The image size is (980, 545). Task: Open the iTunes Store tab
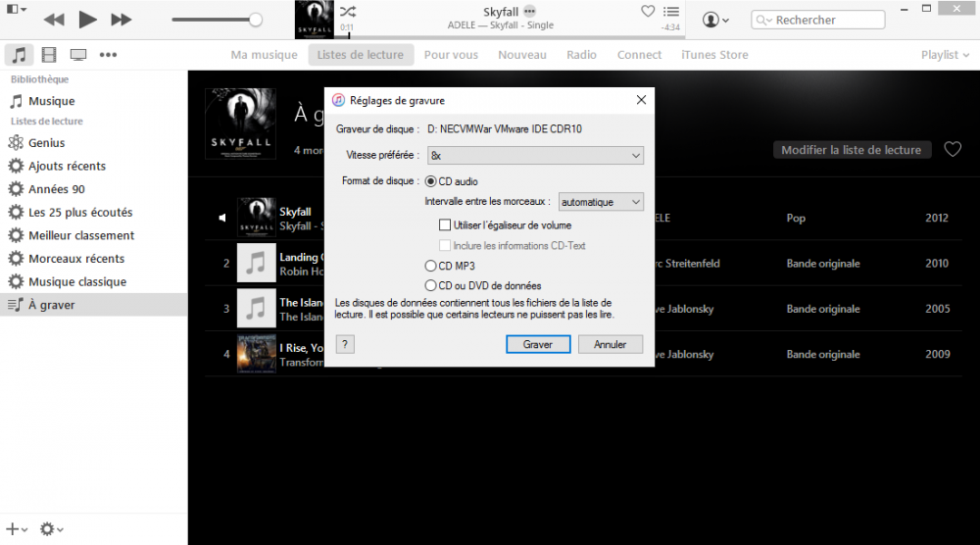714,55
